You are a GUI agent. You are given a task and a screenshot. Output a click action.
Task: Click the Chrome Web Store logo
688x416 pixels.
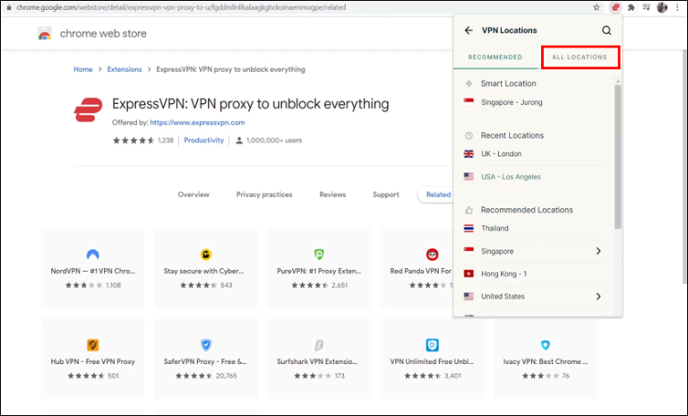[45, 34]
